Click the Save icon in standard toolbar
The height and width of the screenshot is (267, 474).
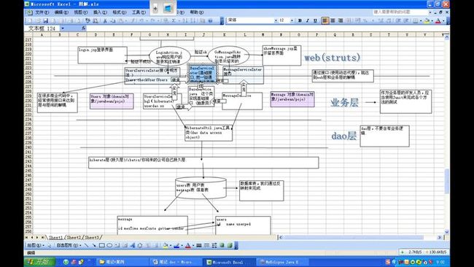point(46,20)
